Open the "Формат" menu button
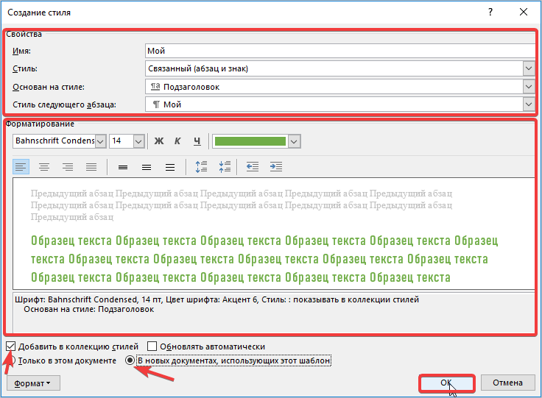The image size is (542, 398). pos(32,383)
